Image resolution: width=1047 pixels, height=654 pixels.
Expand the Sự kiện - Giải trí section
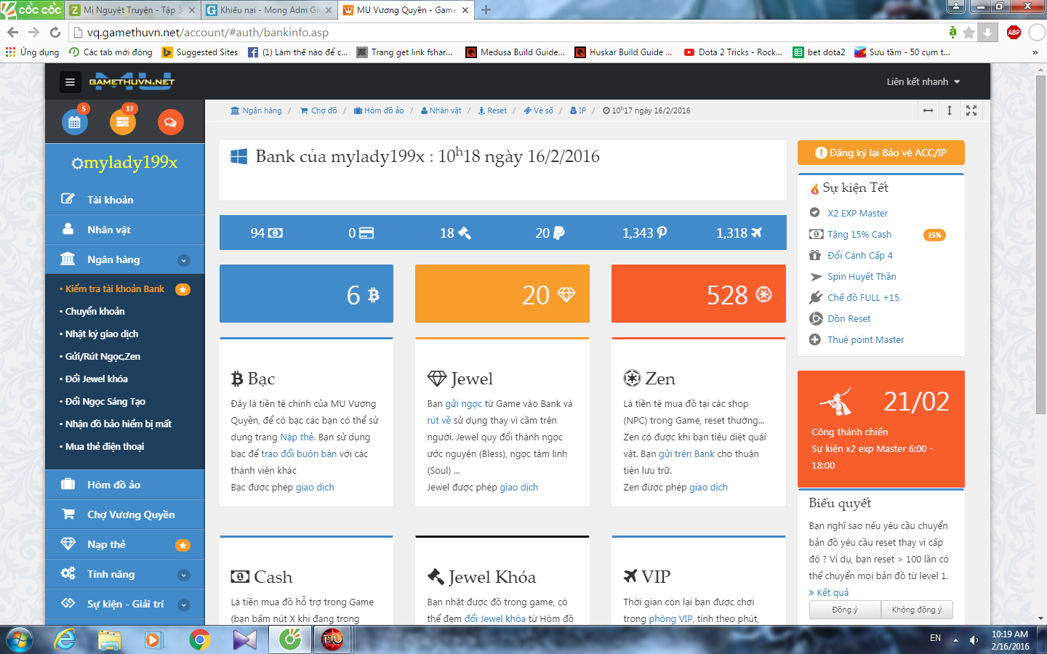pos(184,605)
